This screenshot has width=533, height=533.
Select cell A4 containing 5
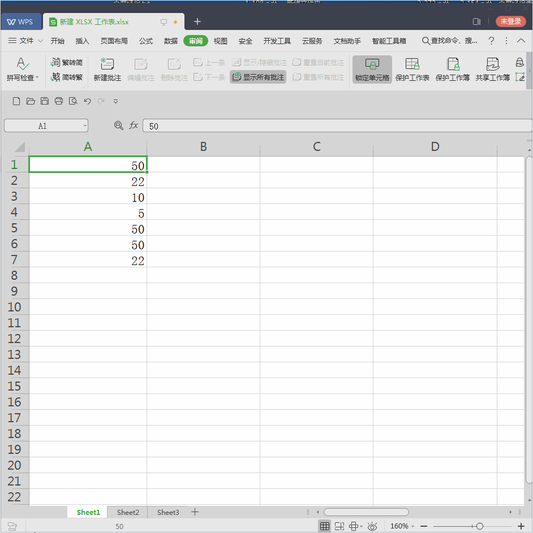88,212
